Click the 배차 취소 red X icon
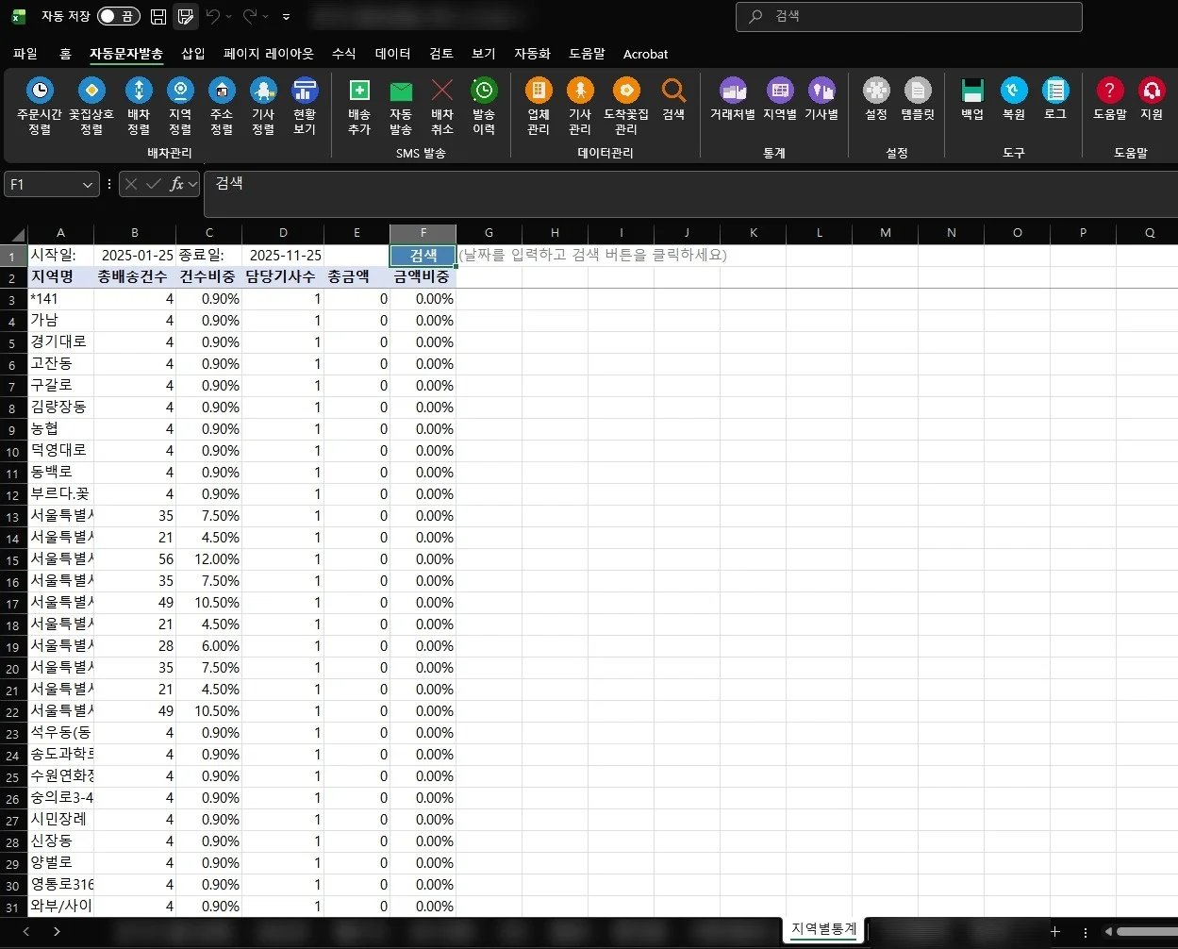Image resolution: width=1178 pixels, height=949 pixels. [x=441, y=92]
